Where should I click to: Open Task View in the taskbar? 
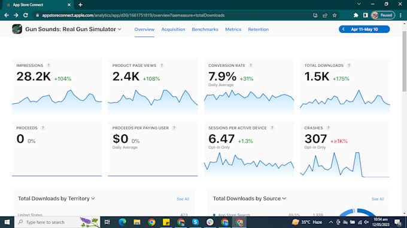(x=107, y=222)
